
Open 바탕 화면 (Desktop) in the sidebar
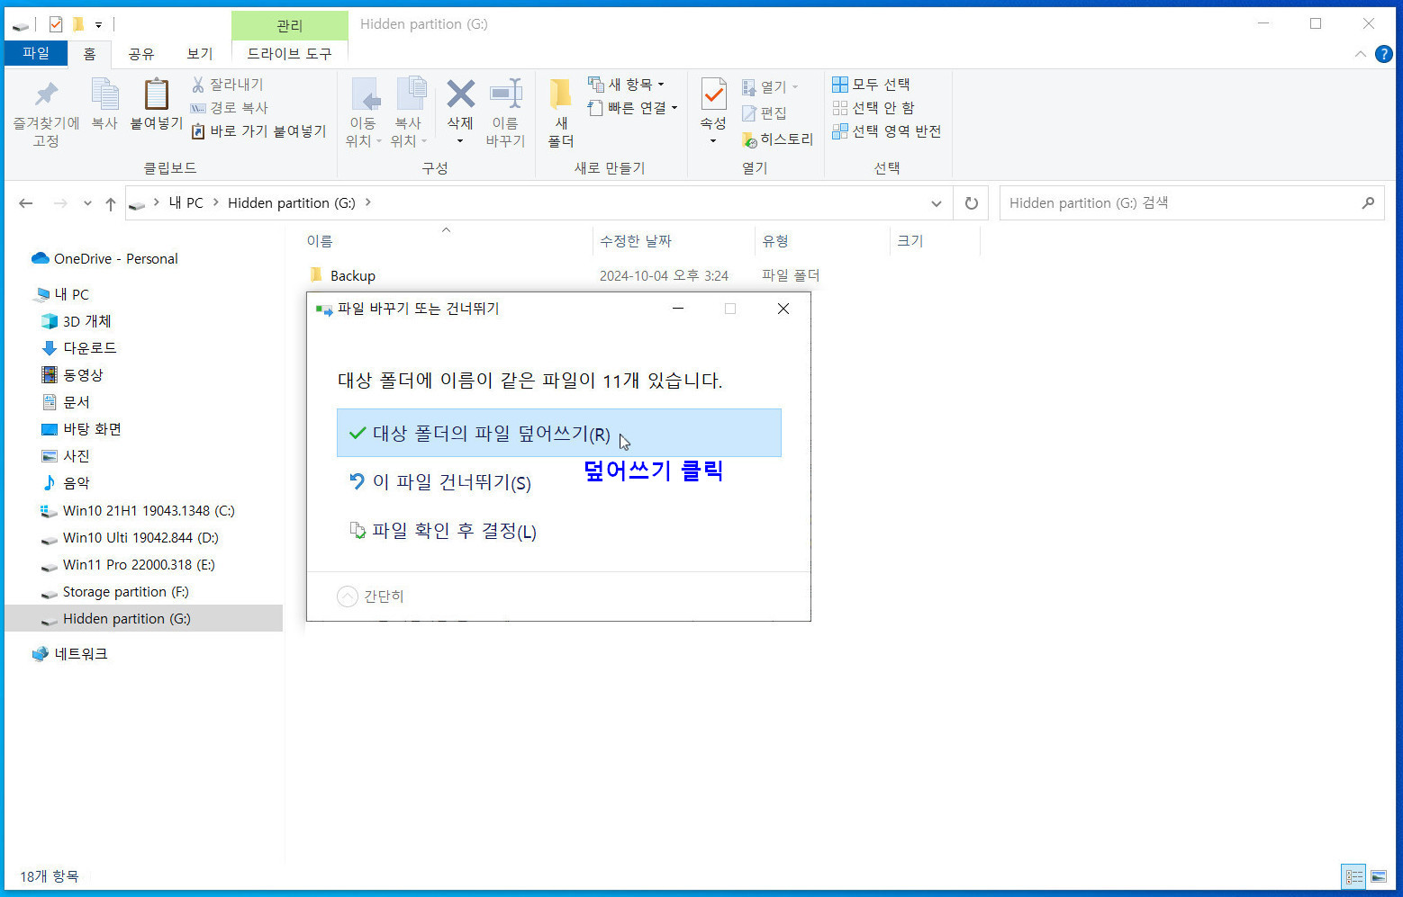point(92,429)
